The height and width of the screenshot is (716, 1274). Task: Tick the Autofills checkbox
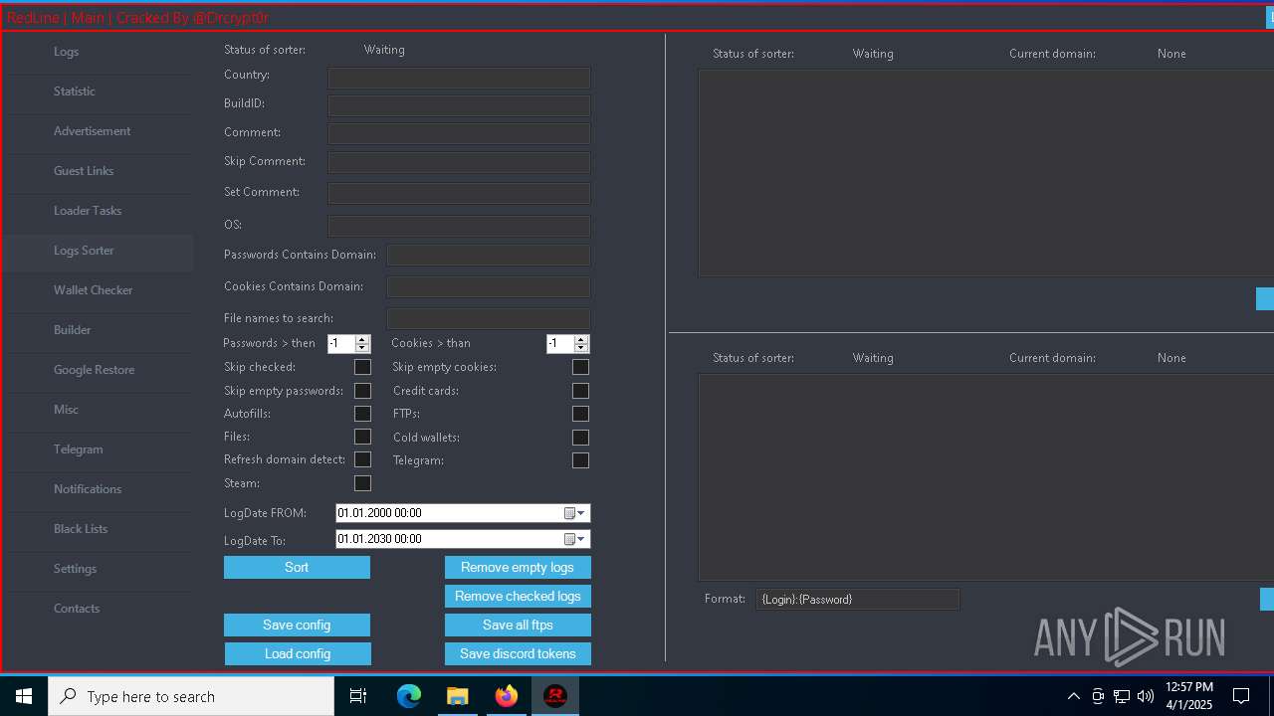(362, 414)
